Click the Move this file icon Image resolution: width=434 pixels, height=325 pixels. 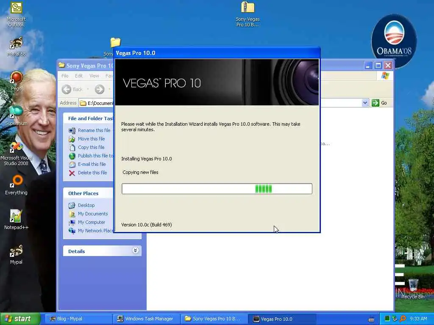pyautogui.click(x=72, y=139)
